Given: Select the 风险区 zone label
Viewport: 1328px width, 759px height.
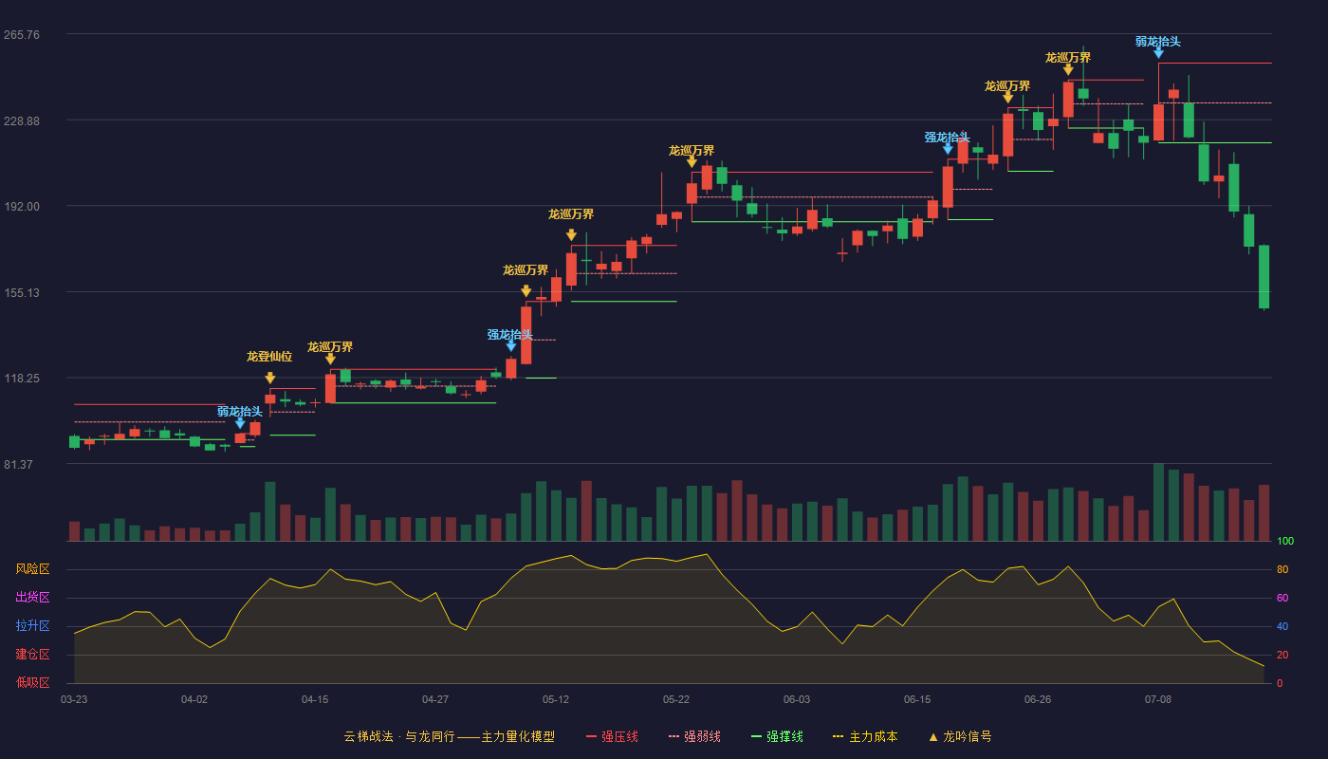Looking at the screenshot, I should [x=33, y=569].
